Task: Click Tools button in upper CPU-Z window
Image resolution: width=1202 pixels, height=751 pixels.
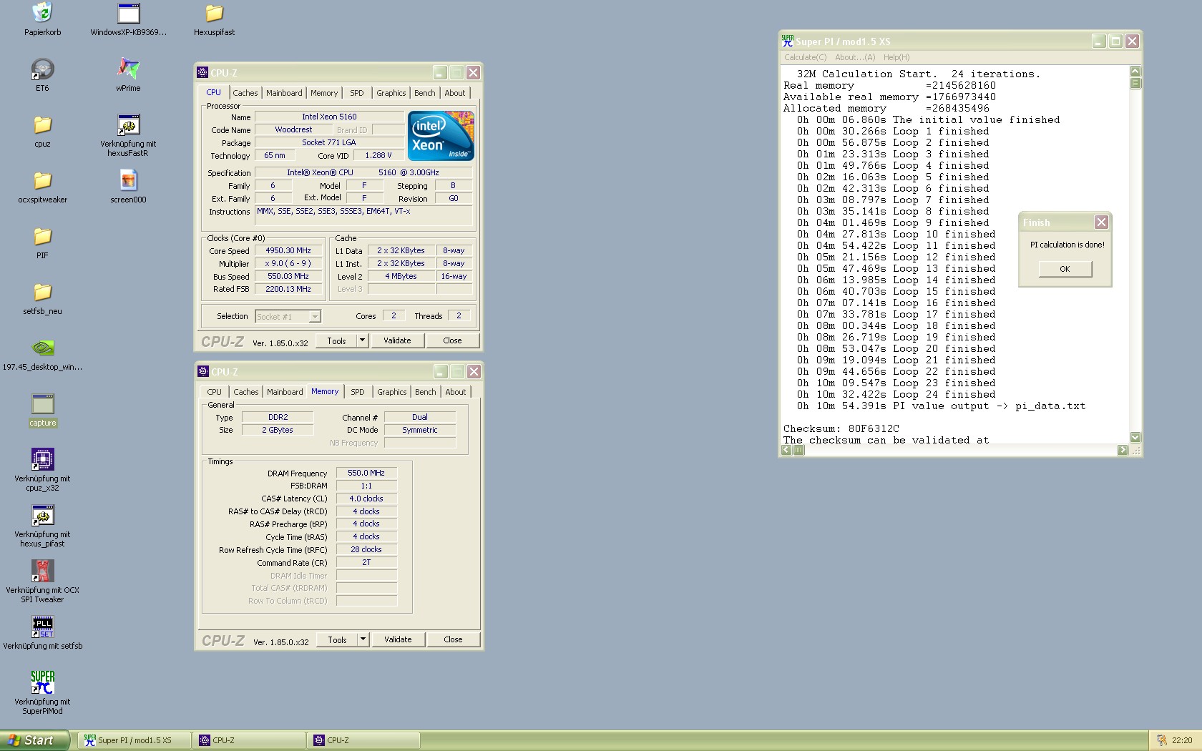Action: click(336, 340)
